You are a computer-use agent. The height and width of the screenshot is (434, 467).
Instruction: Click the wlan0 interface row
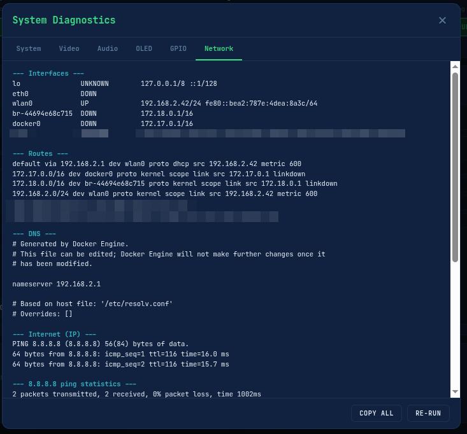[164, 103]
